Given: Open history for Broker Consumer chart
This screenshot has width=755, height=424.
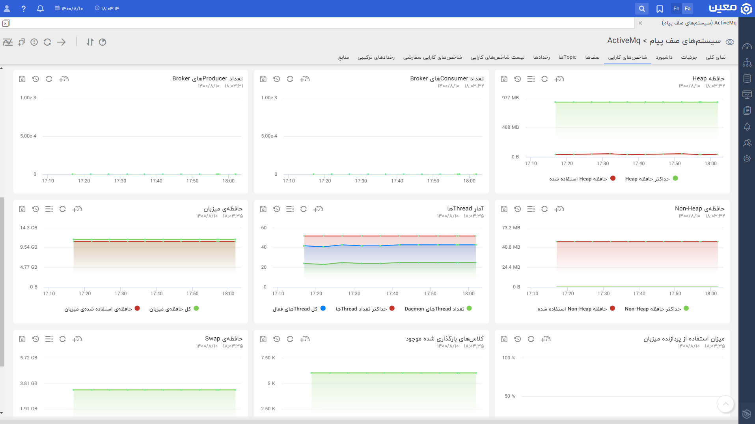Looking at the screenshot, I should coord(277,79).
